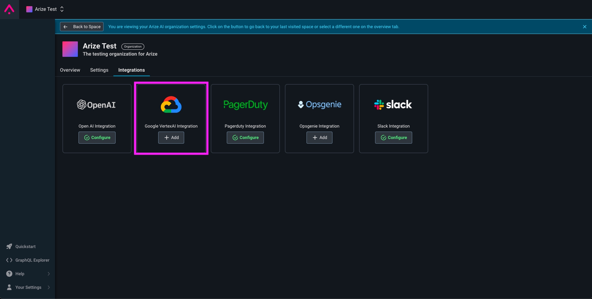Click the OpenAI logo on its card

point(96,105)
